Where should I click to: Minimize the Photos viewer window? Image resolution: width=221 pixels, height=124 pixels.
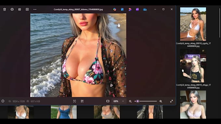155,9
